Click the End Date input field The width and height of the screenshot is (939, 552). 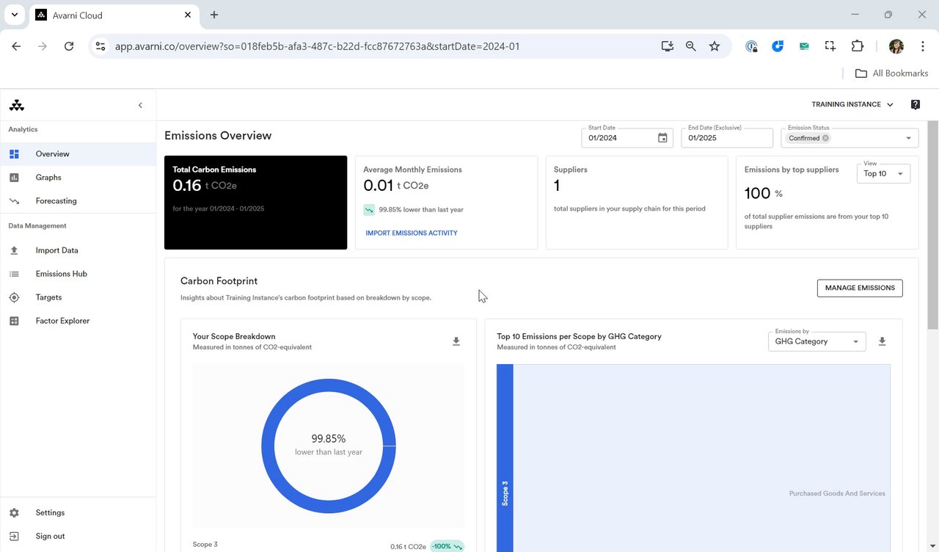(x=726, y=138)
